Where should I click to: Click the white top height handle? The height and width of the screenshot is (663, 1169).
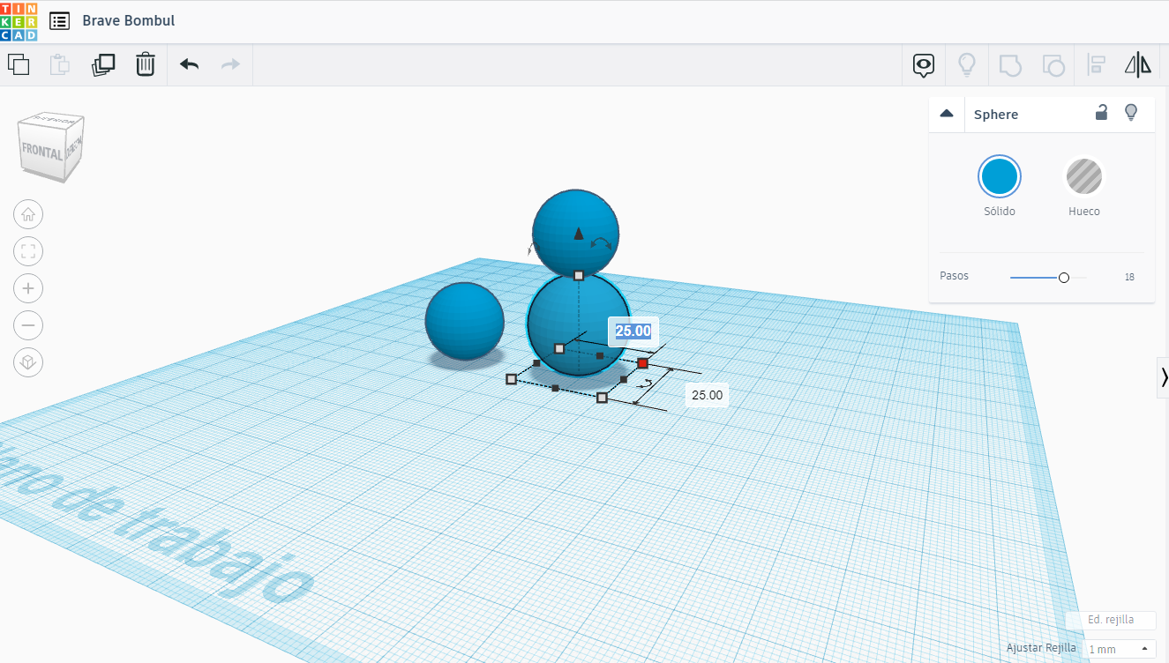(x=579, y=276)
